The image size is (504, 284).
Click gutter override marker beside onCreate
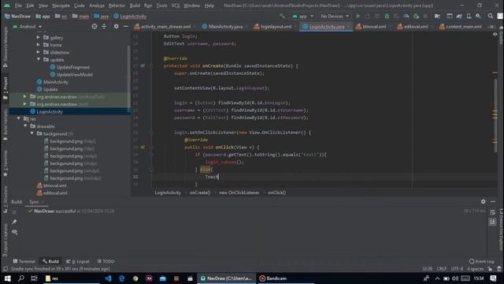click(x=143, y=65)
